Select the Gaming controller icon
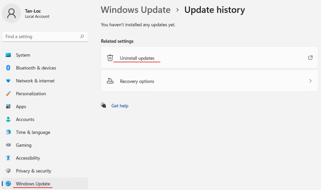This screenshot has width=321, height=190. 8,145
